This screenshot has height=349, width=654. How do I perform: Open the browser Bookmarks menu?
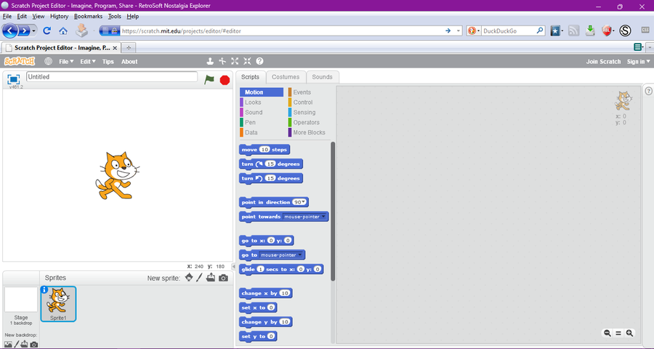point(88,16)
